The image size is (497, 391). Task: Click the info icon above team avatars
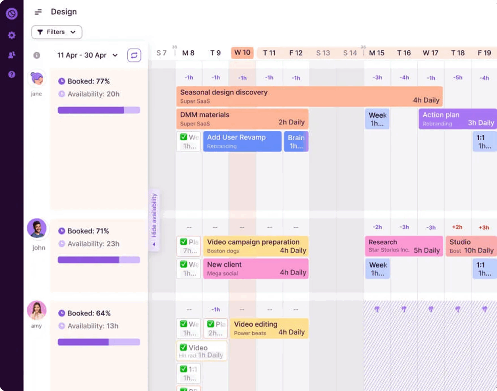pos(36,56)
